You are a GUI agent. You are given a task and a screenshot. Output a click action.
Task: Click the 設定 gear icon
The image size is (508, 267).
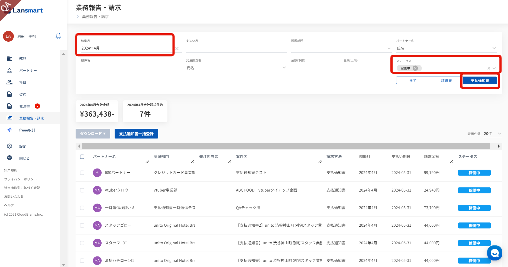click(9, 146)
